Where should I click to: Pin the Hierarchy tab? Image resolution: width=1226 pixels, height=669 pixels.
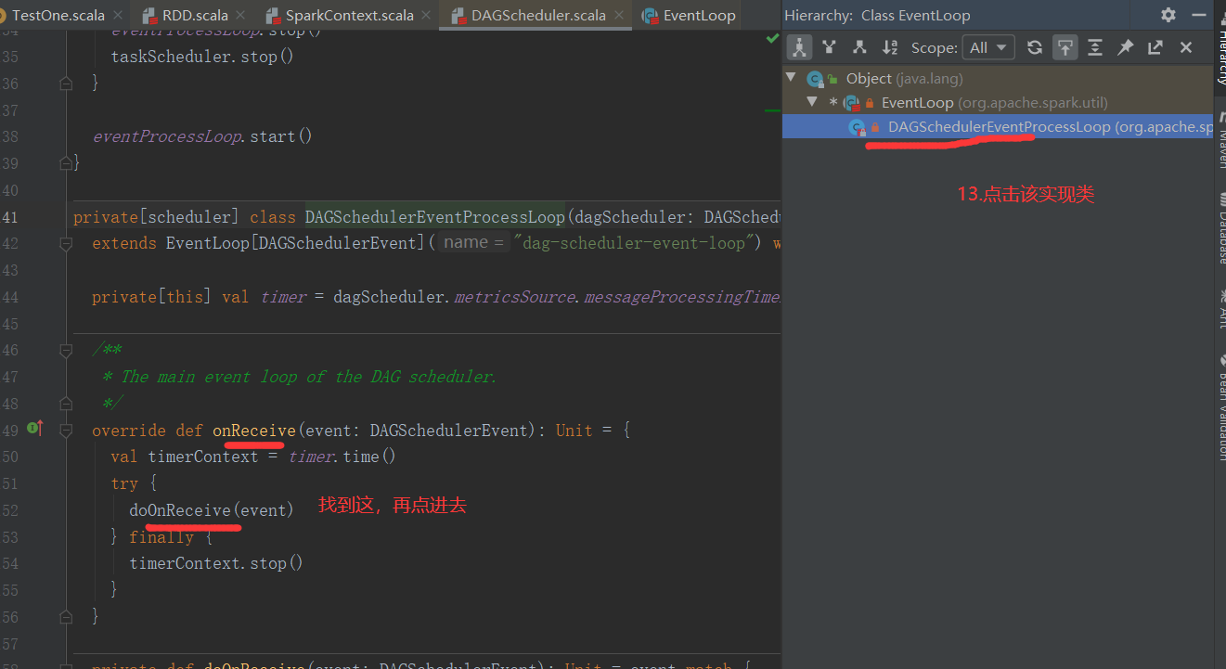[x=1126, y=47]
